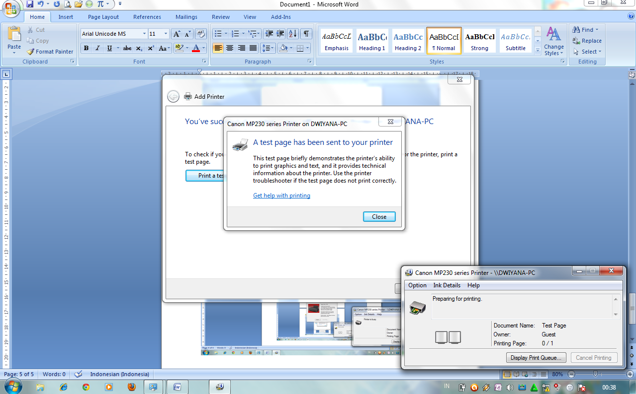Open the Mailings tab
The image size is (636, 394).
point(186,17)
